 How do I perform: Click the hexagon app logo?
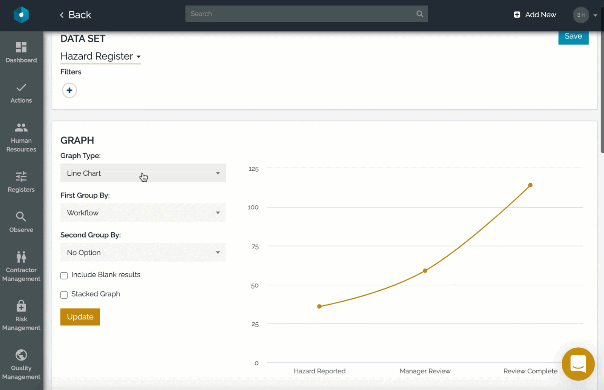click(x=21, y=15)
